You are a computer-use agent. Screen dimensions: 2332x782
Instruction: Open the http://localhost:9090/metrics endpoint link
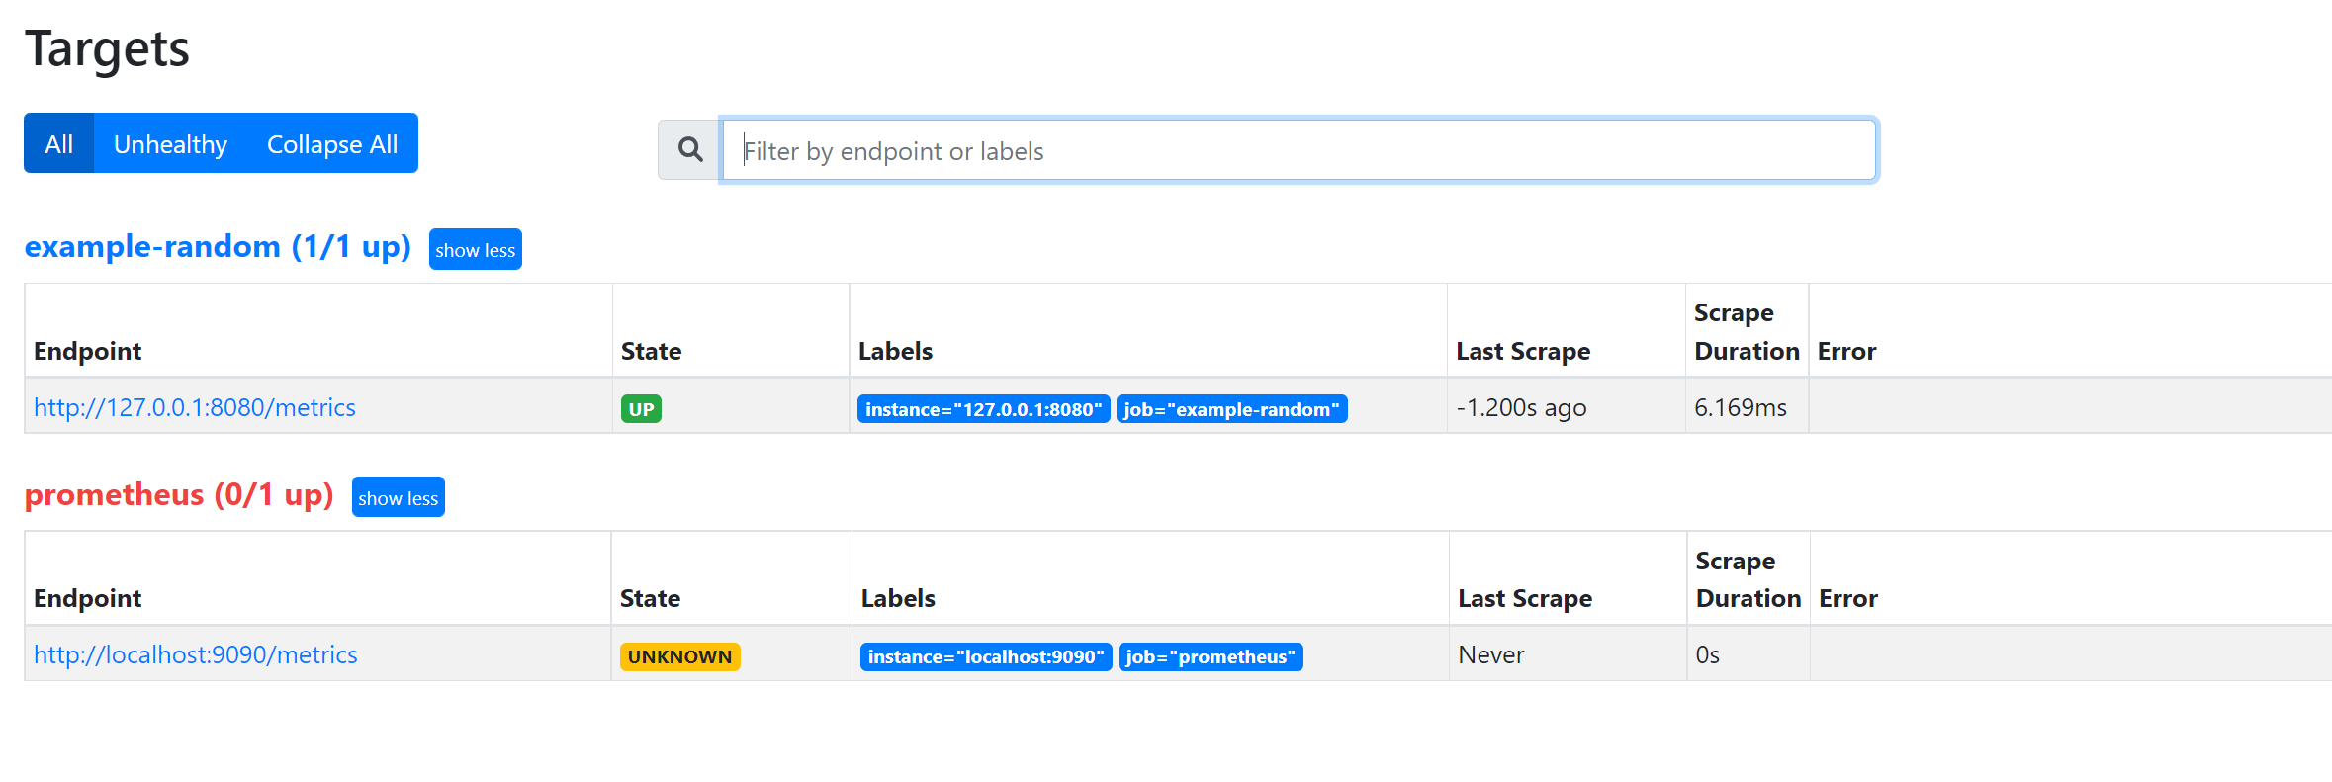tap(196, 655)
